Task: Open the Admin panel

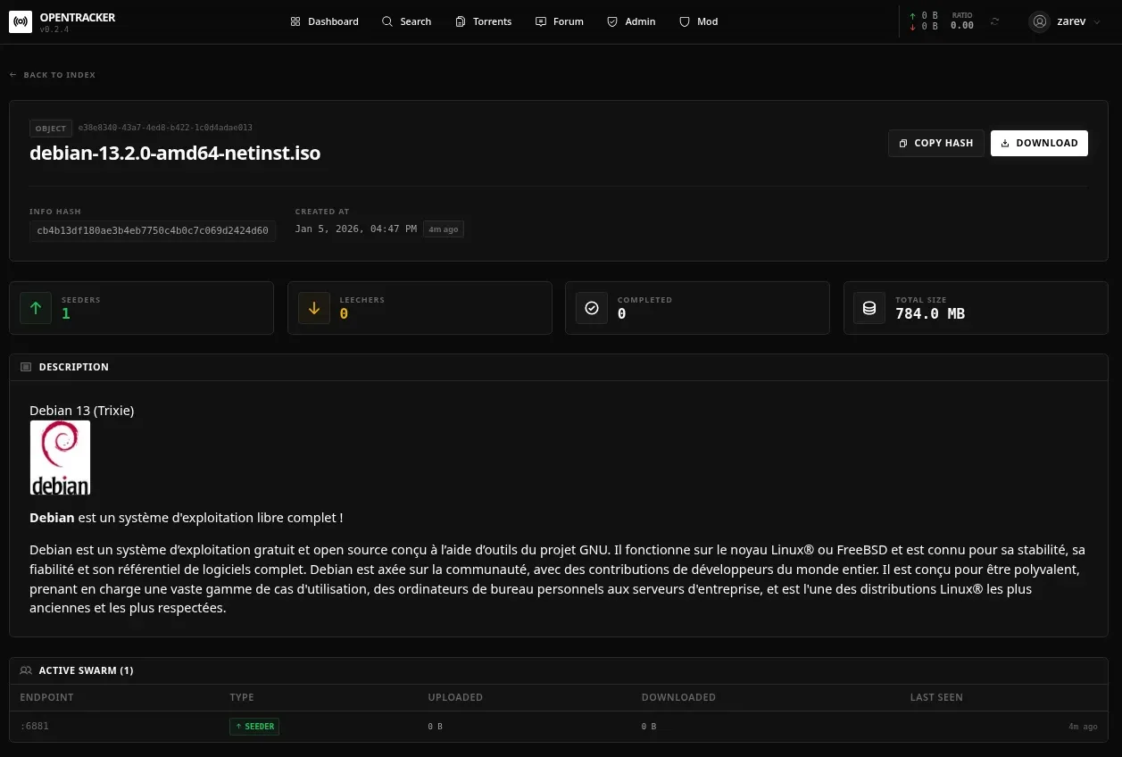Action: [631, 21]
